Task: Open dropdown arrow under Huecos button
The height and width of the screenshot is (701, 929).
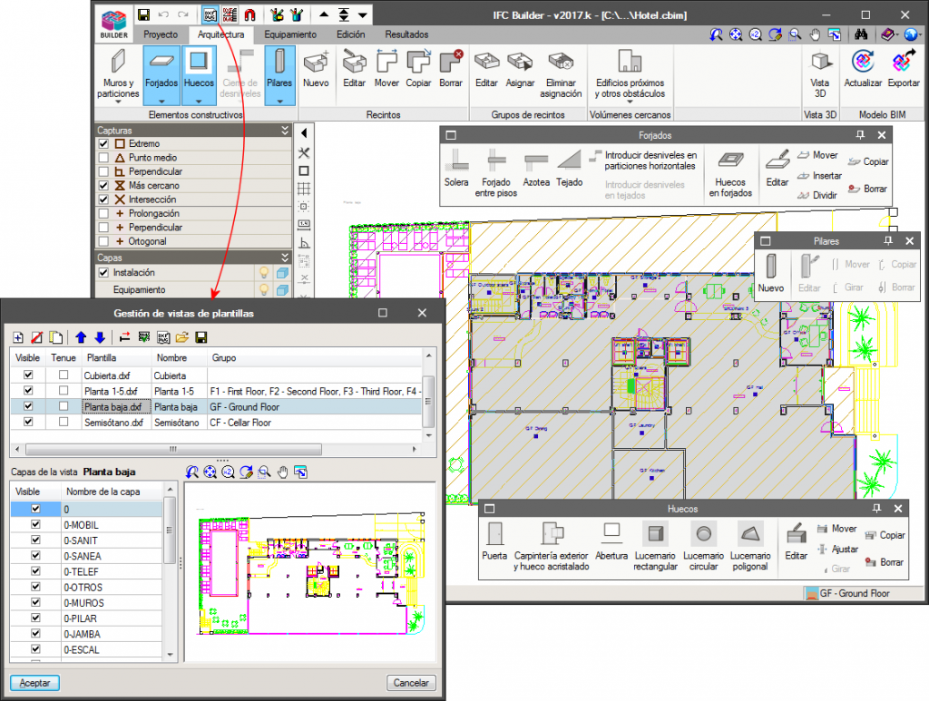Action: (x=199, y=102)
